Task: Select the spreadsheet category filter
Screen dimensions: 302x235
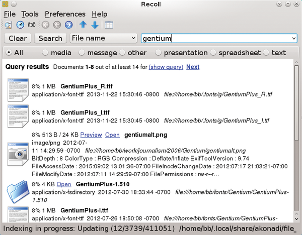Action: click(x=236, y=52)
